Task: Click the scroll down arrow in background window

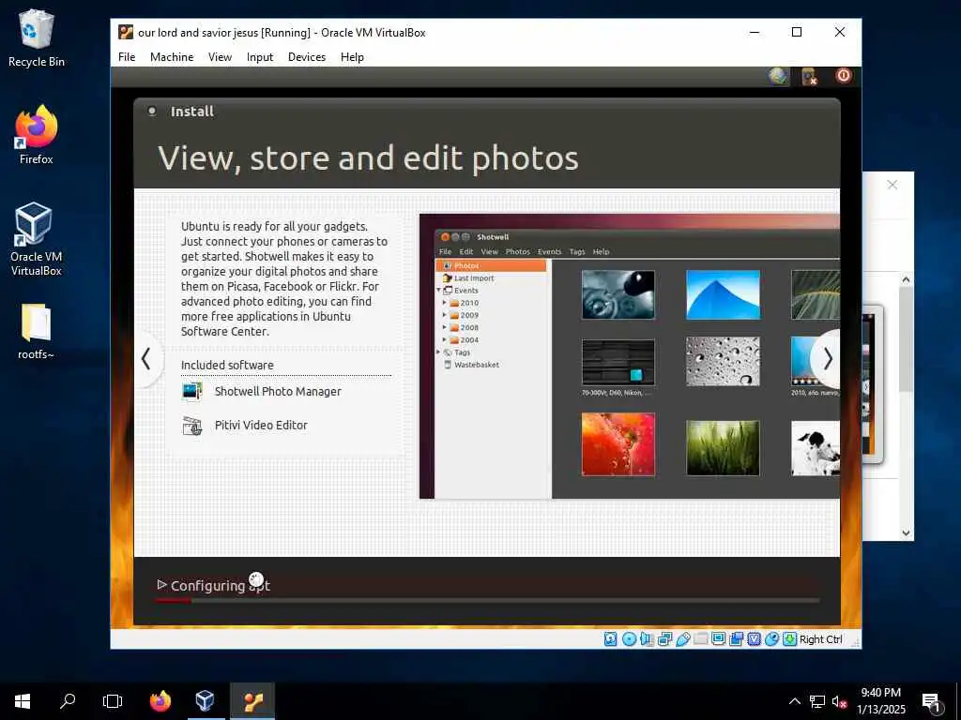Action: tap(906, 533)
